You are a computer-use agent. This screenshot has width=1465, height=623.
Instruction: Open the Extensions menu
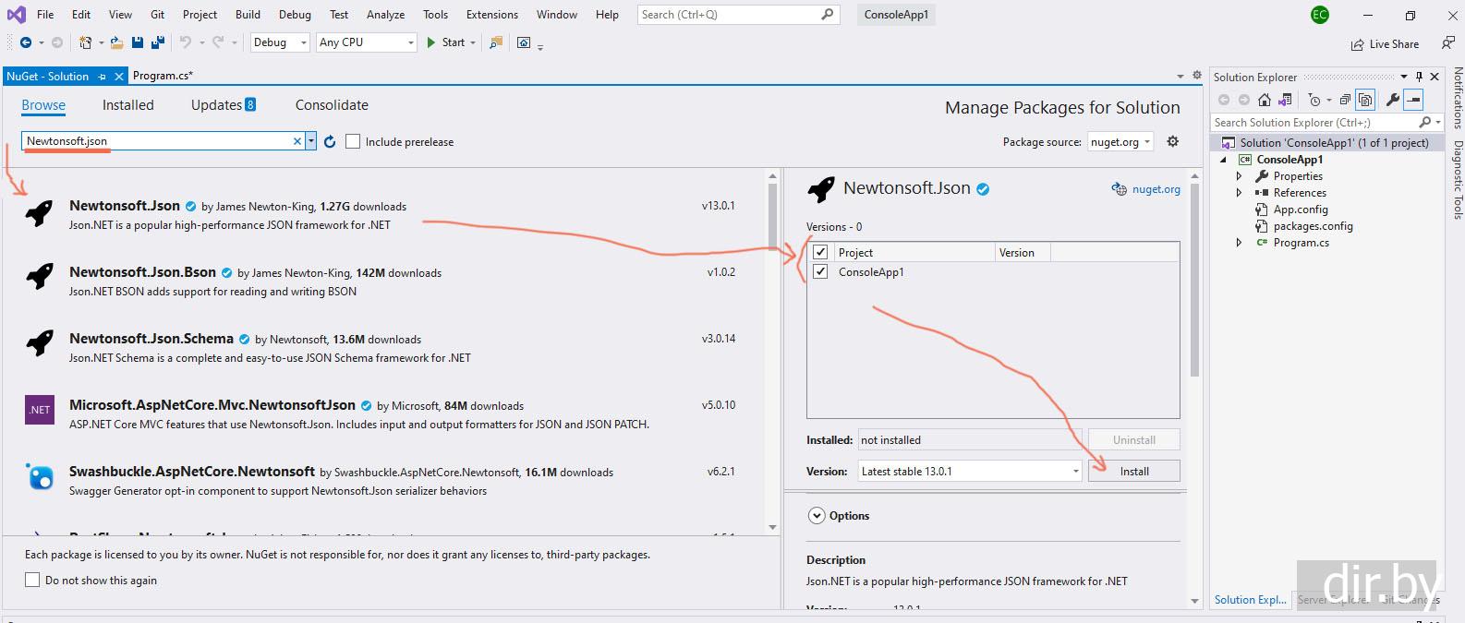pos(492,15)
